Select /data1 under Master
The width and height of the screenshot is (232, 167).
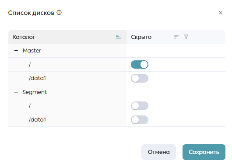coord(37,78)
